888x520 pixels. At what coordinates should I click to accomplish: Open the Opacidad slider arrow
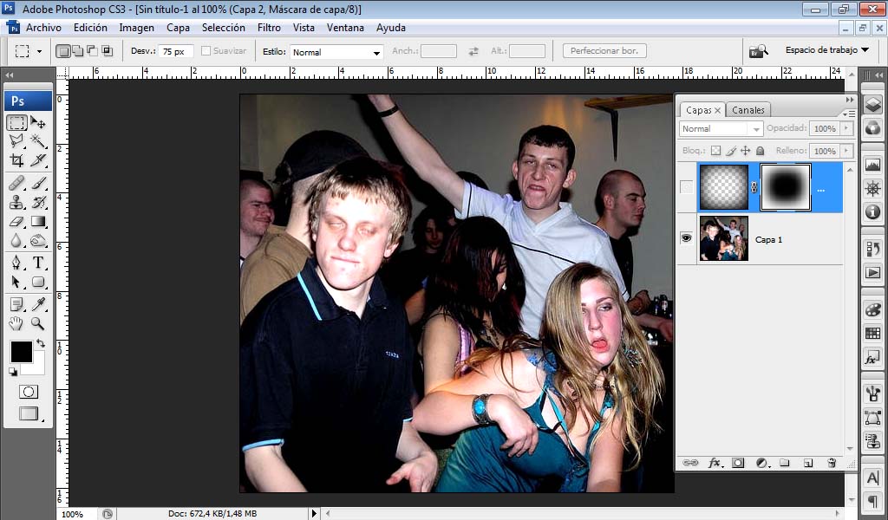846,128
